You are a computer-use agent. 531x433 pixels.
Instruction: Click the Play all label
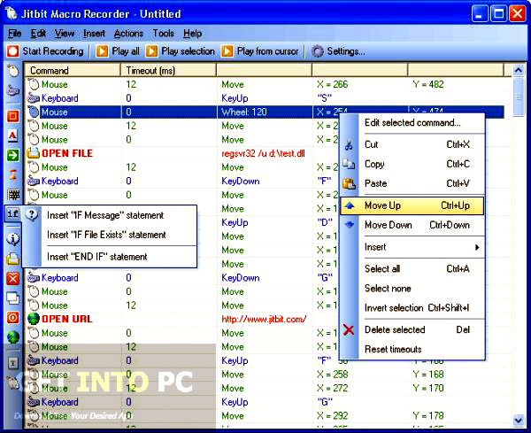[x=126, y=51]
